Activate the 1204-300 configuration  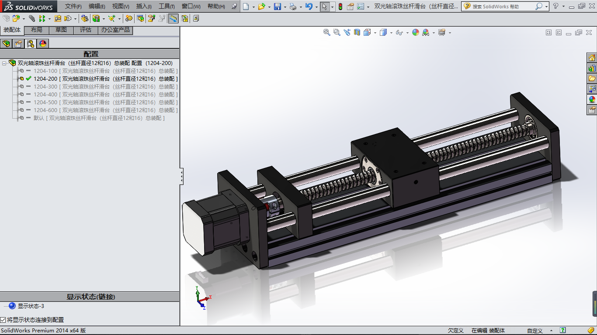[45, 86]
